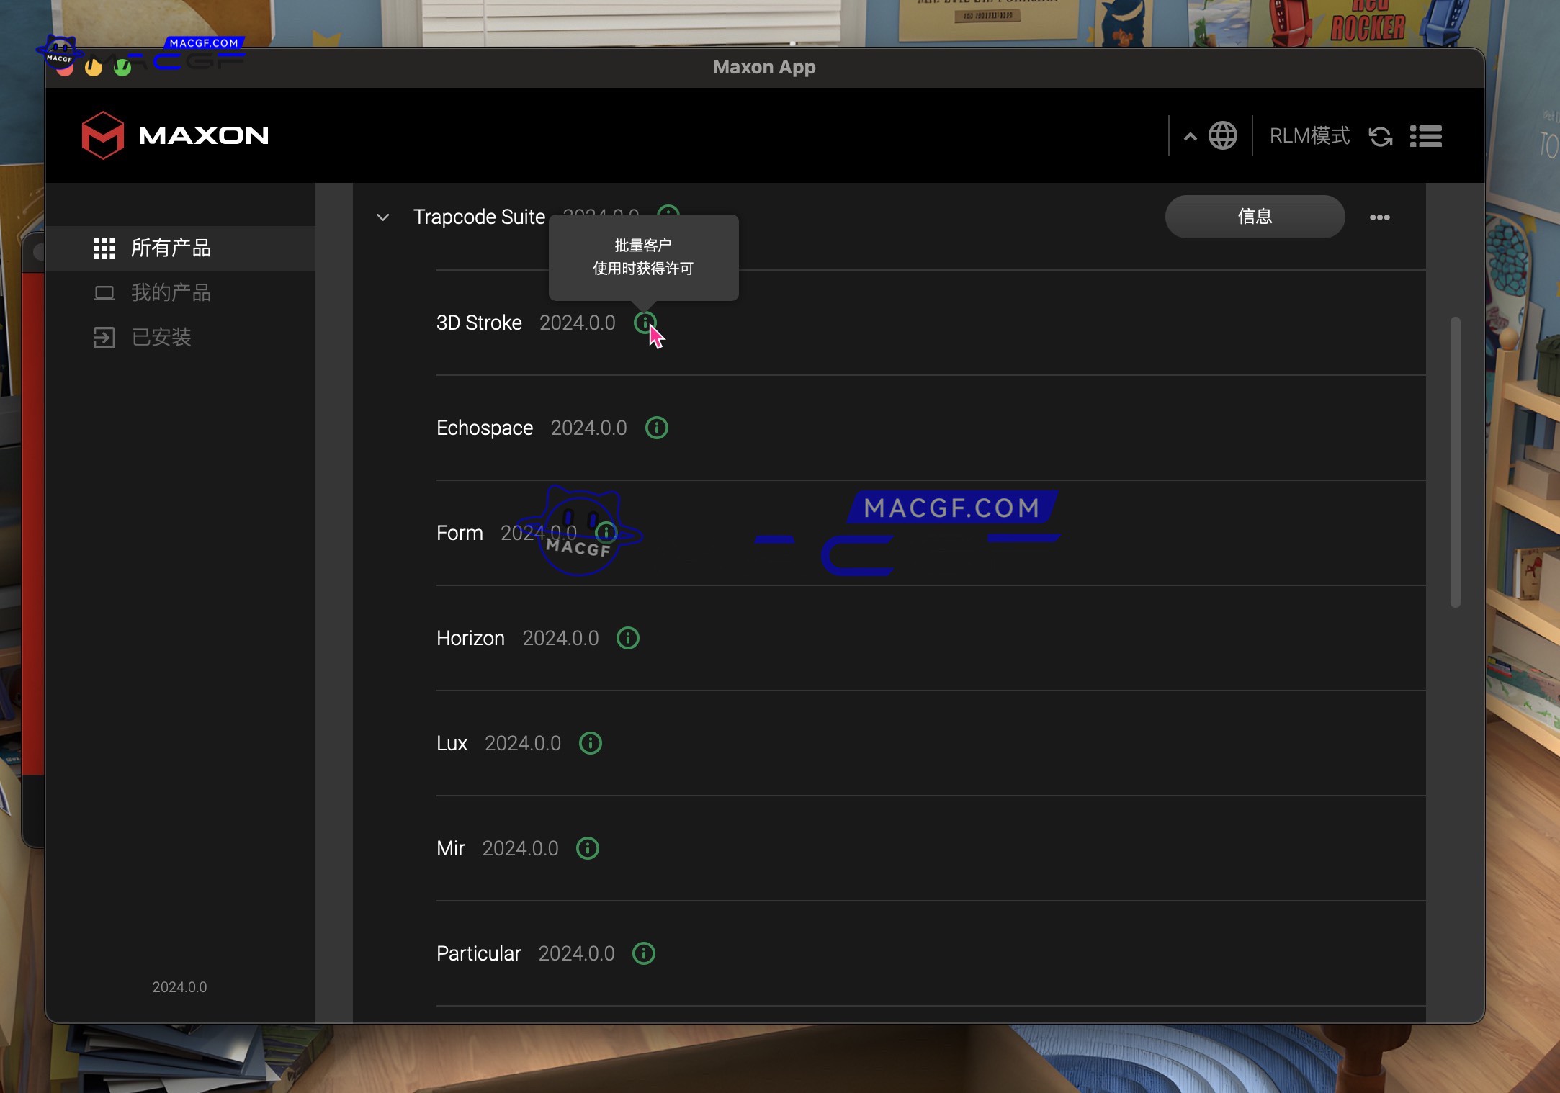Image resolution: width=1560 pixels, height=1093 pixels.
Task: Open three-dot menu for Trapcode Suite
Action: (x=1379, y=217)
